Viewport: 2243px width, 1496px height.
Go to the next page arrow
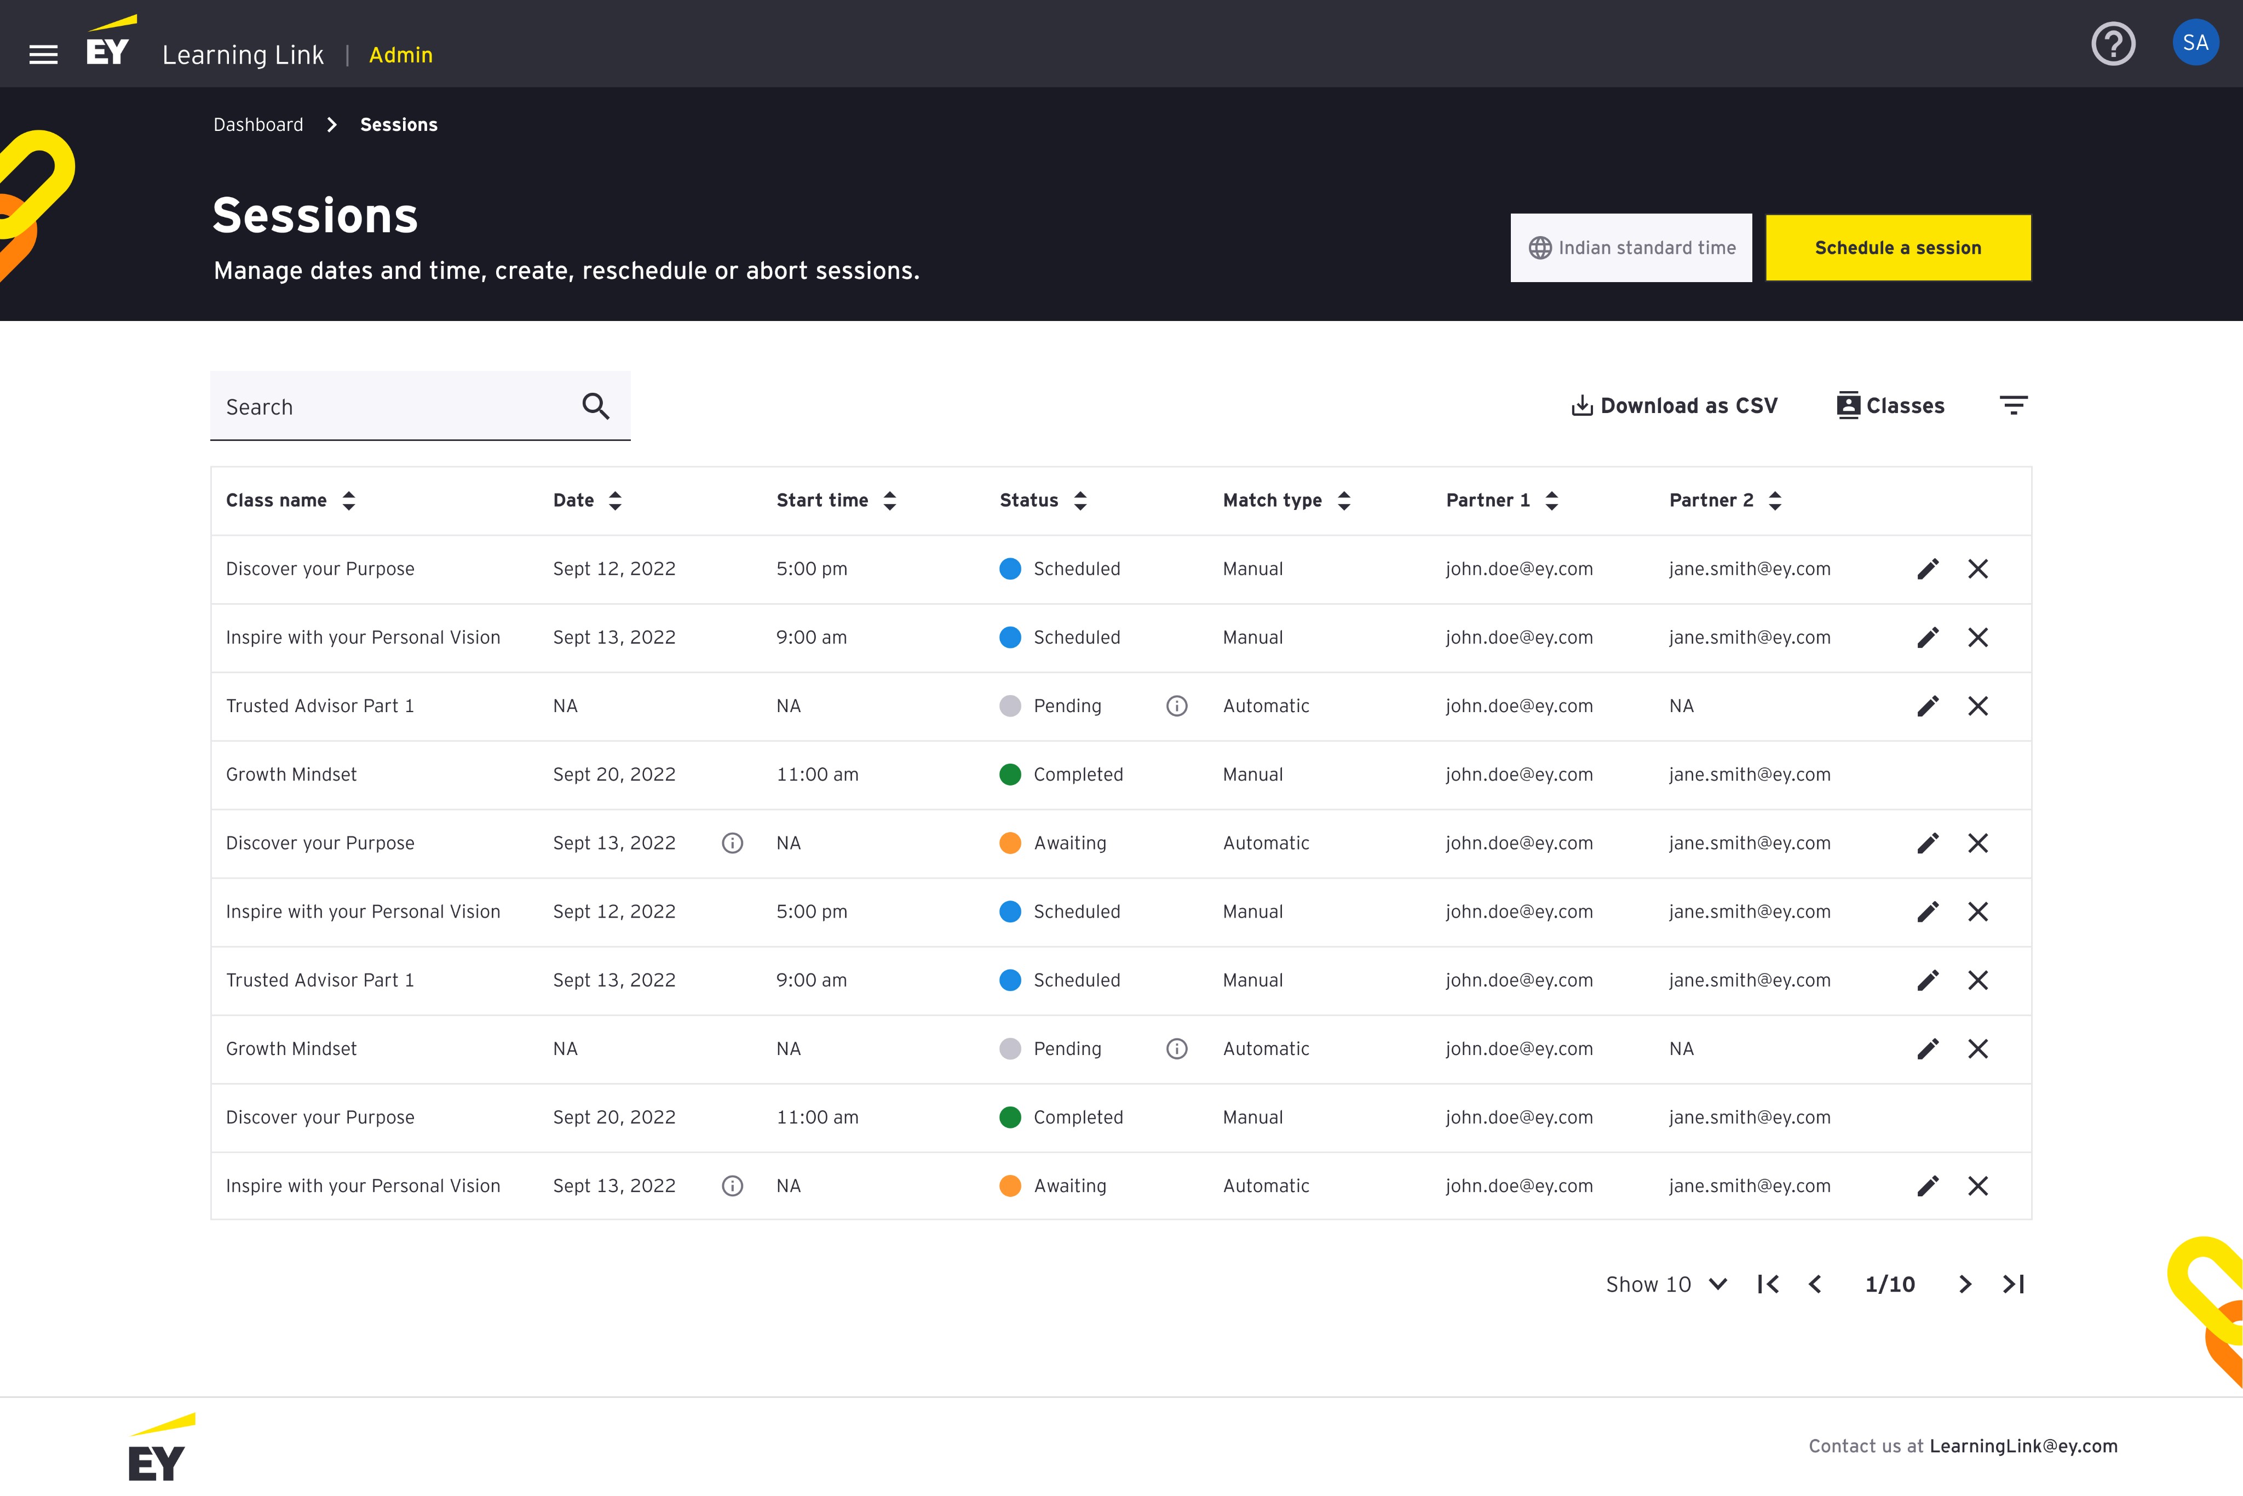(1964, 1284)
